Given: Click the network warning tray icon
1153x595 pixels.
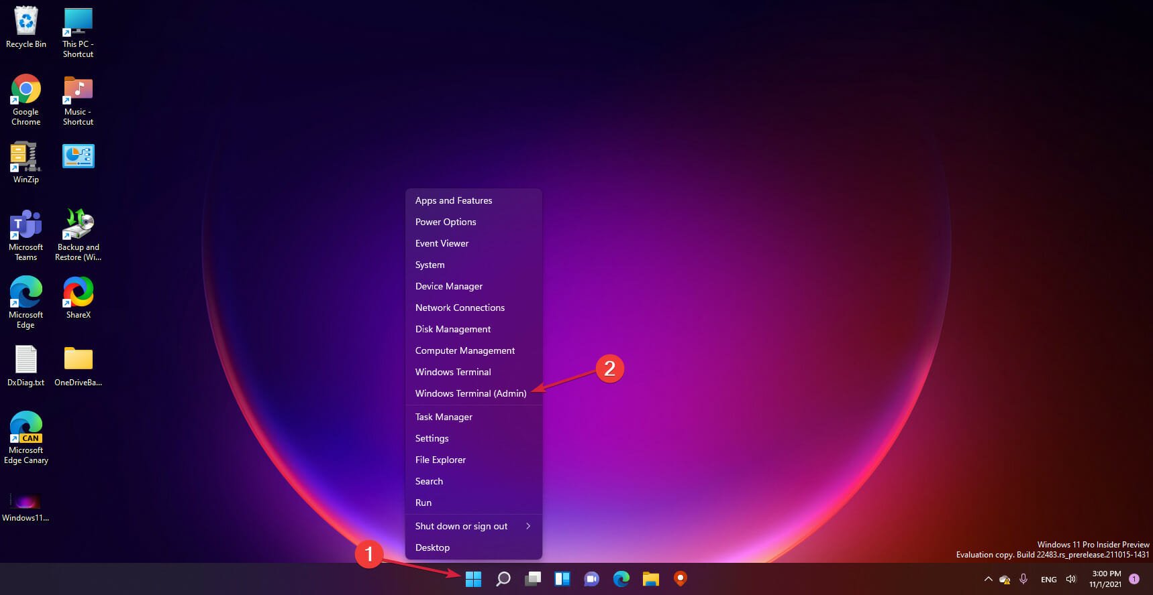Looking at the screenshot, I should (x=1005, y=580).
